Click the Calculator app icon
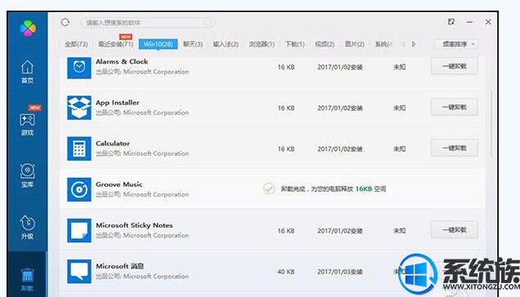This screenshot has height=297, width=520. tap(79, 148)
